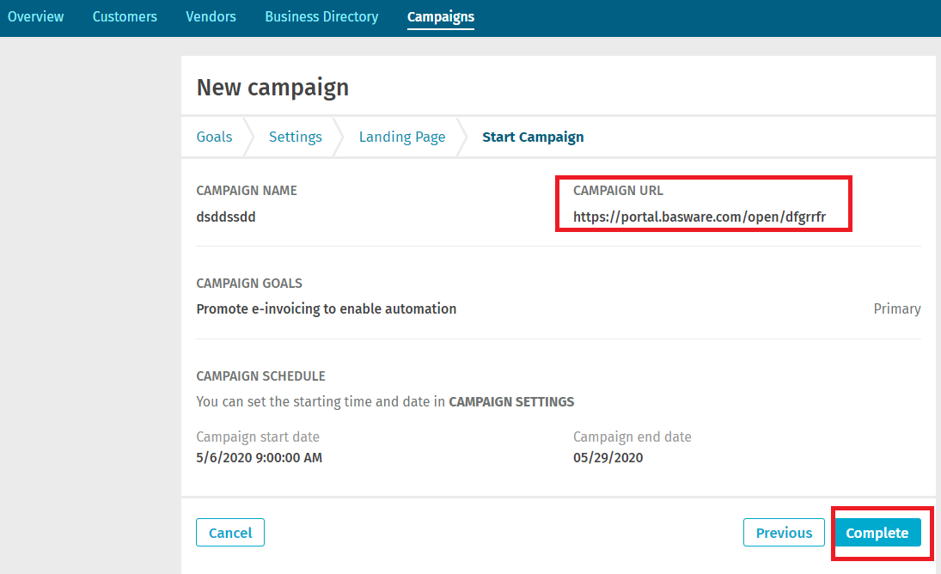Click the campaign start date value
The width and height of the screenshot is (941, 574).
259,458
